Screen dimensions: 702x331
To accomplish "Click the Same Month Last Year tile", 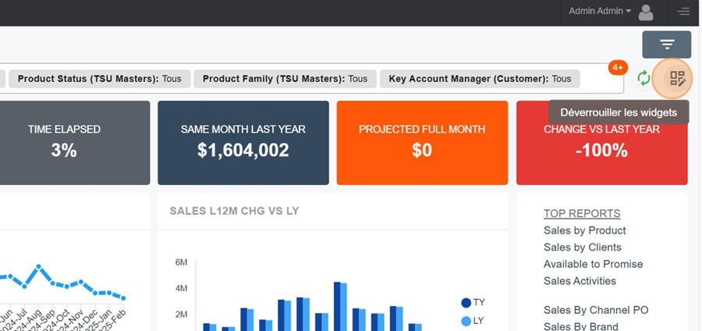I will [x=243, y=143].
